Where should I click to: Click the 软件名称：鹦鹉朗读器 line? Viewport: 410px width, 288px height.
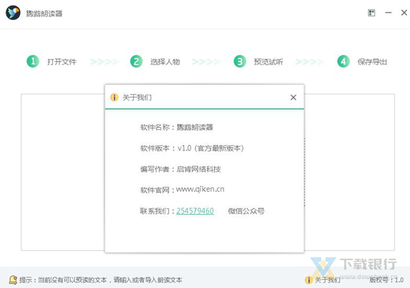coord(176,127)
